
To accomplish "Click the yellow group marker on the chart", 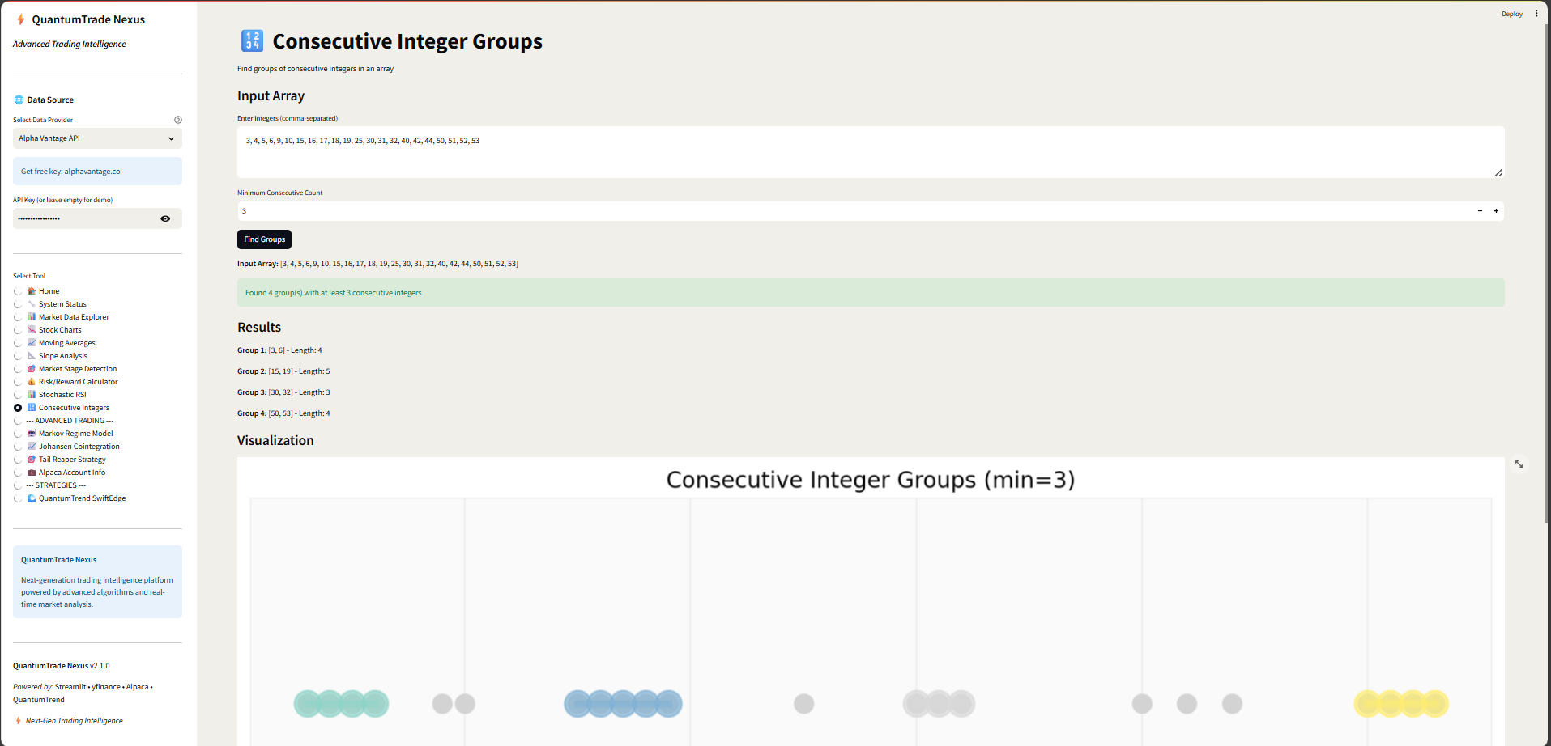I will [x=1401, y=704].
